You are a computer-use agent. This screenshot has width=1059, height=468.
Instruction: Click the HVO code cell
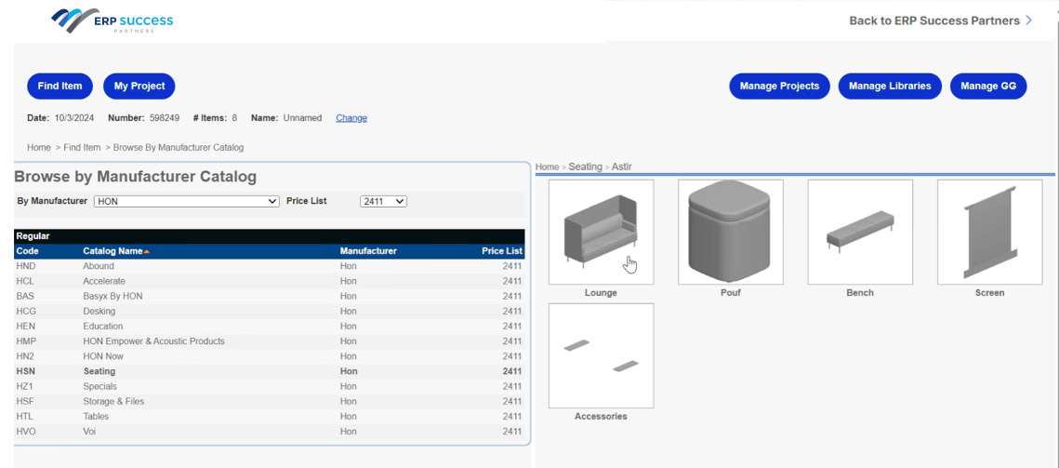(x=26, y=432)
